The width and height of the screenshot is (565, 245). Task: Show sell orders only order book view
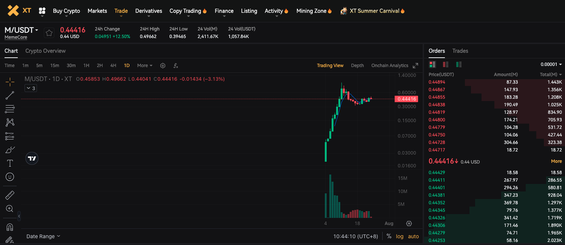(445, 64)
